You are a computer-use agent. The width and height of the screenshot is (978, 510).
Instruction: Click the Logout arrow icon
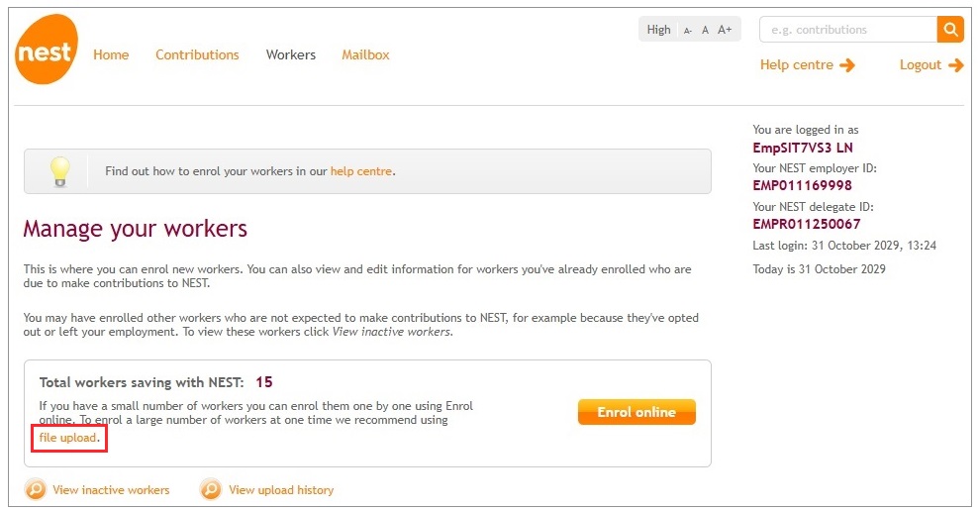tap(955, 65)
